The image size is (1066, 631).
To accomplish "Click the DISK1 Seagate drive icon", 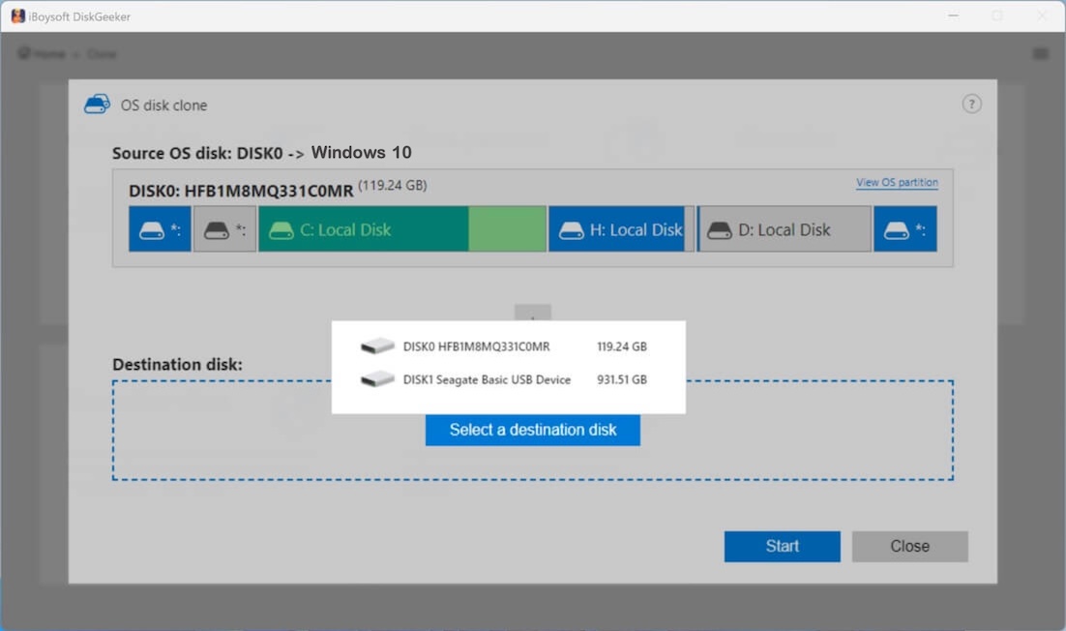I will (376, 378).
